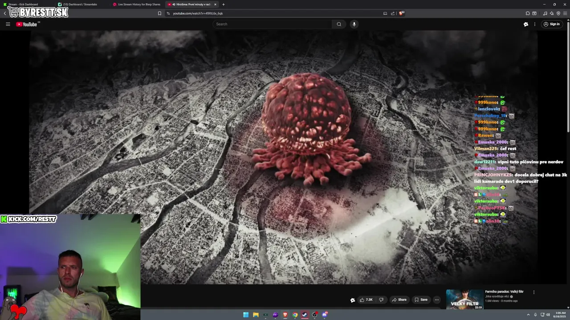Switch to Live Stream History Blerp tab
The image size is (570, 320).
137,4
